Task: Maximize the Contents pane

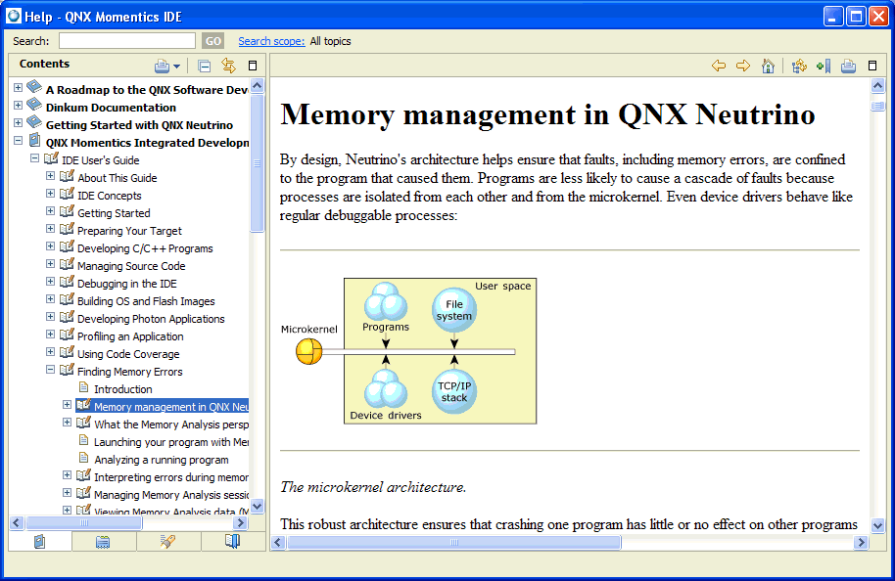Action: [253, 66]
